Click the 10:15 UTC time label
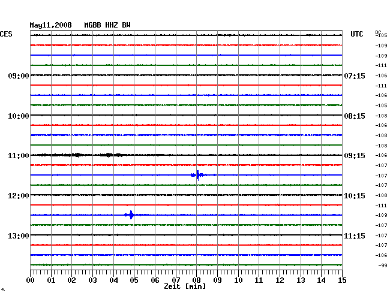The height and width of the screenshot is (296, 390). [355, 196]
